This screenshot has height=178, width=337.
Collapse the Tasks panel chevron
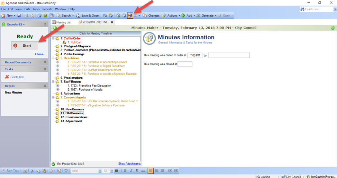coord(45,69)
